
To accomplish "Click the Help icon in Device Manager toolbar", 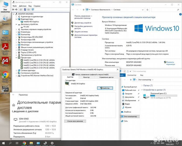I will (25, 9).
